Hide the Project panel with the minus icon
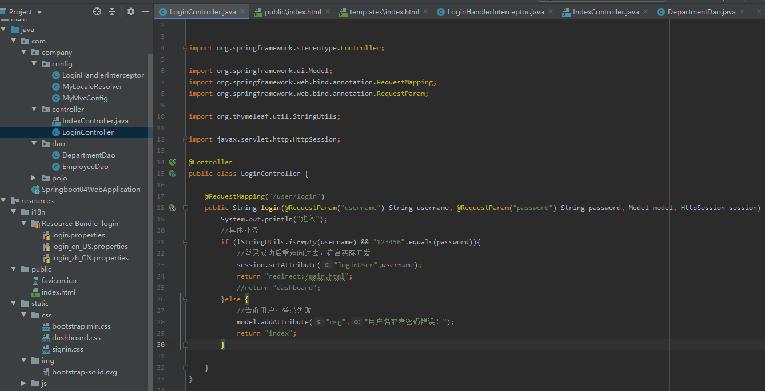 145,11
